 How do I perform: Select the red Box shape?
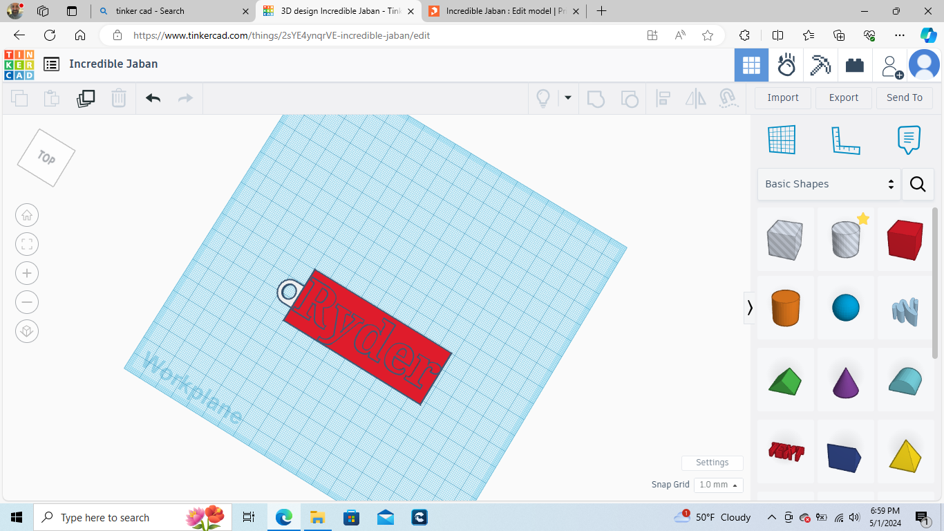pyautogui.click(x=905, y=240)
